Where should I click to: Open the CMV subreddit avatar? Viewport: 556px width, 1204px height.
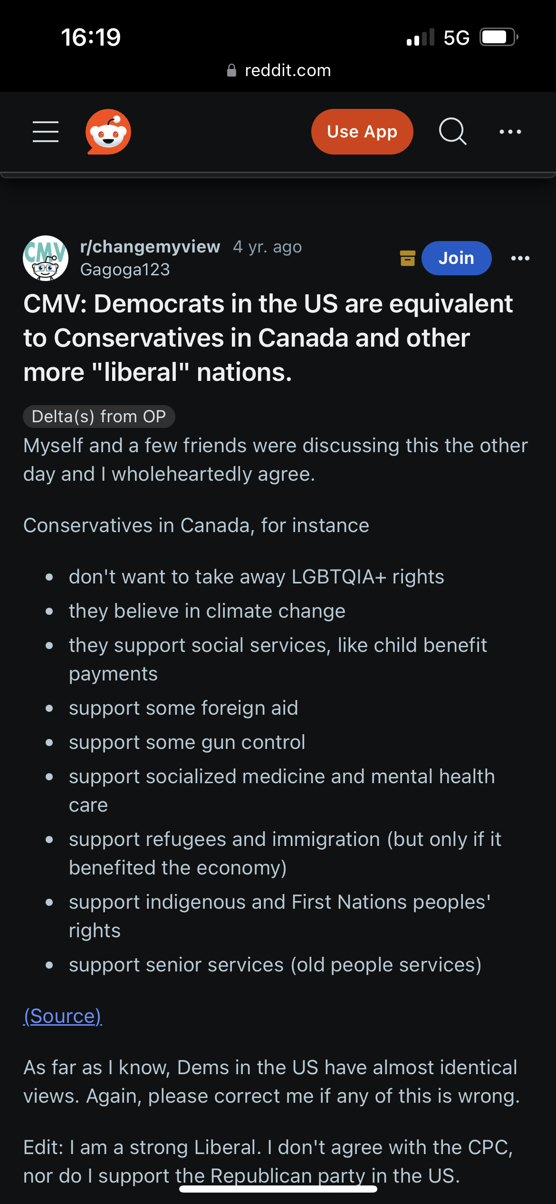(46, 258)
